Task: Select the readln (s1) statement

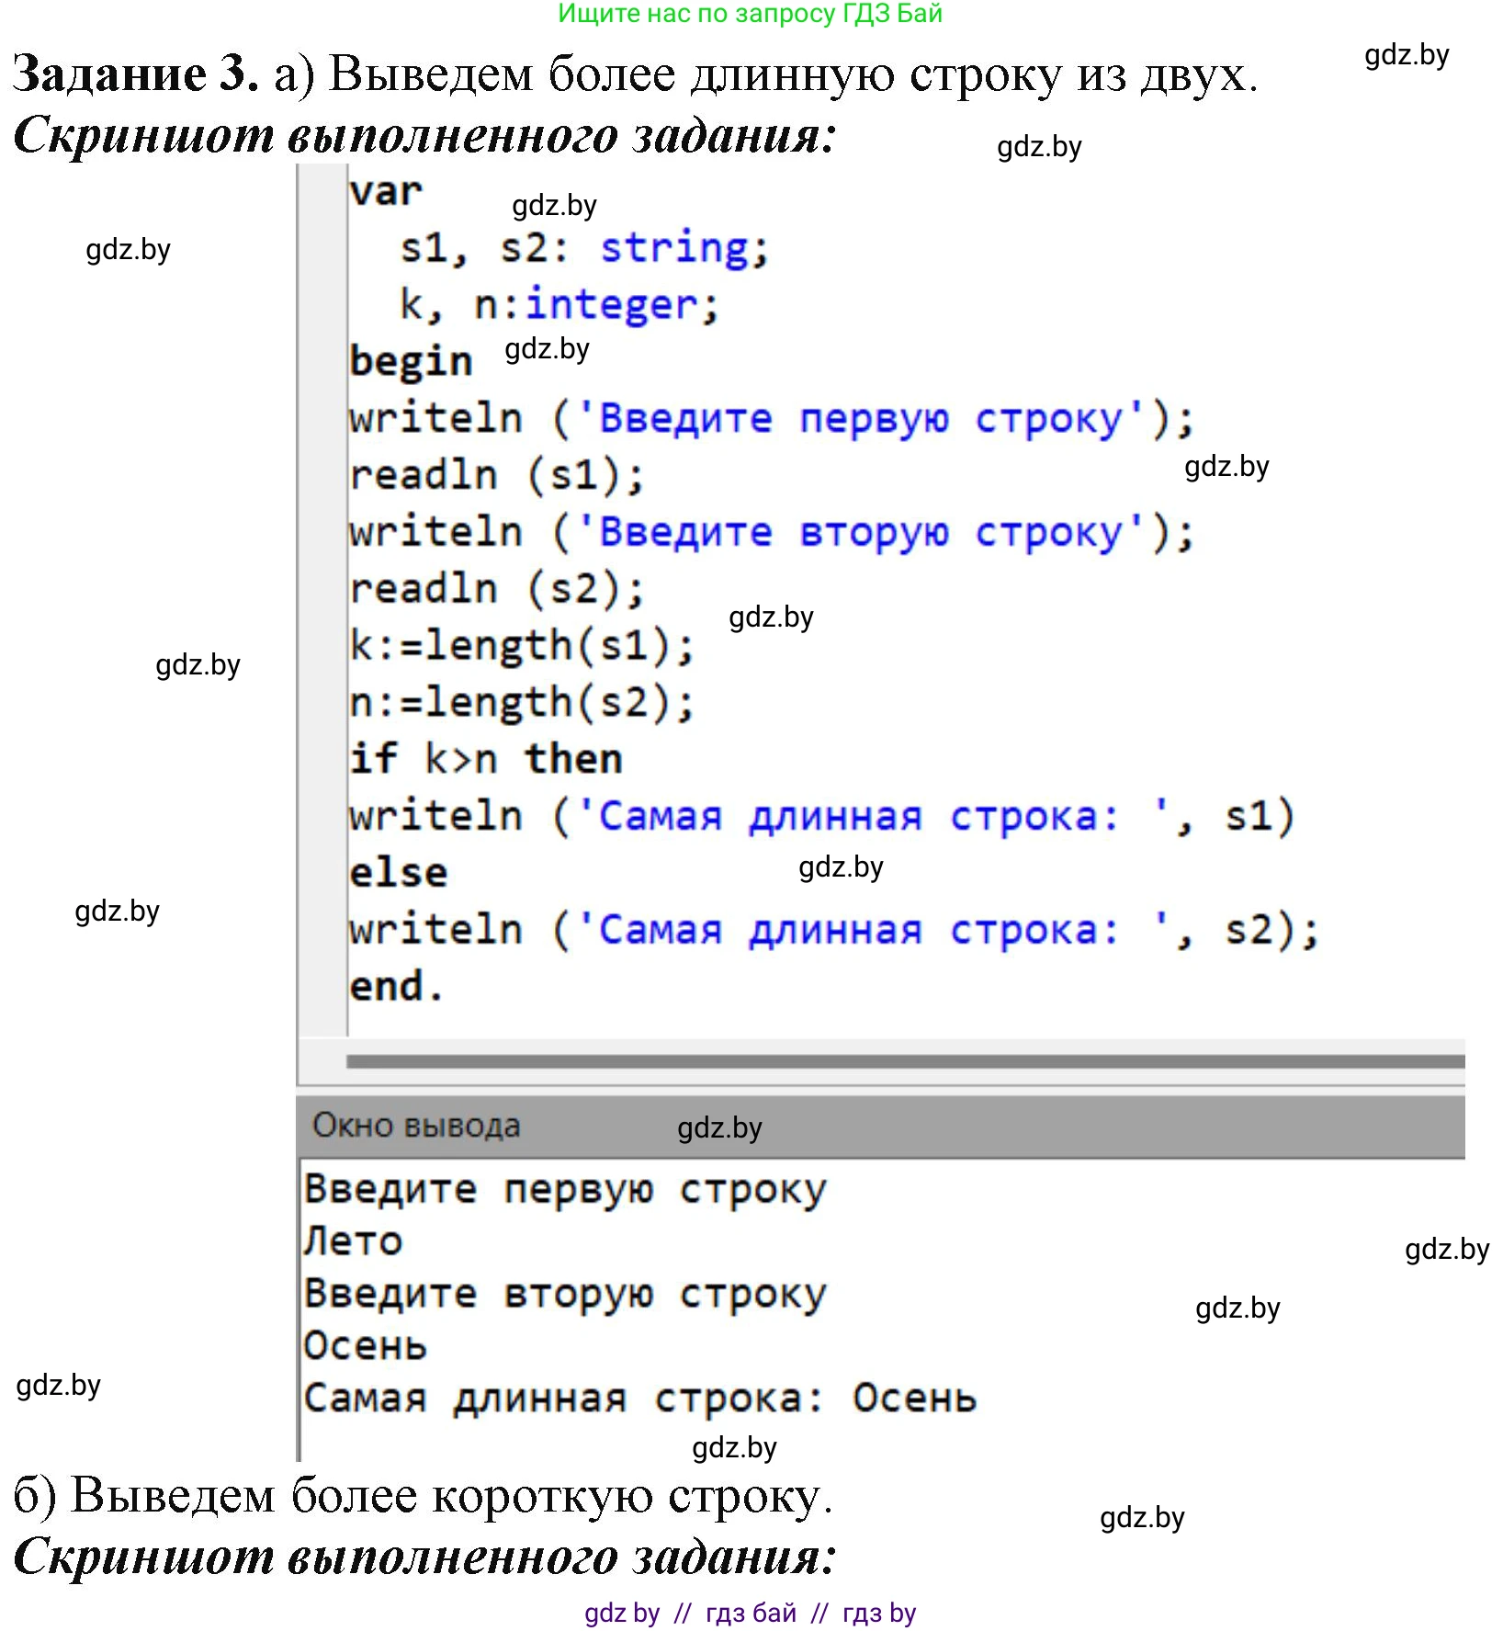Action: (x=496, y=473)
